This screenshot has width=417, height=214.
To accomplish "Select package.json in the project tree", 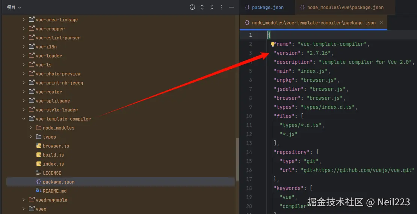I will tap(59, 182).
